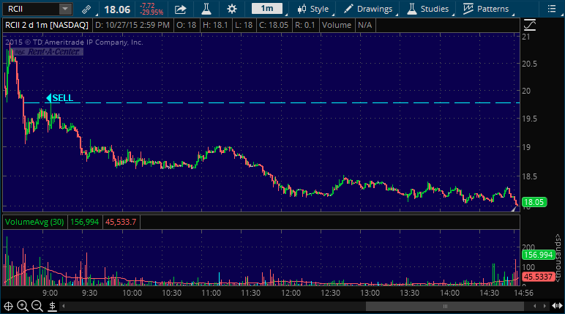Click the crosshair pan icon at bottom left
The image size is (565, 314).
9,305
